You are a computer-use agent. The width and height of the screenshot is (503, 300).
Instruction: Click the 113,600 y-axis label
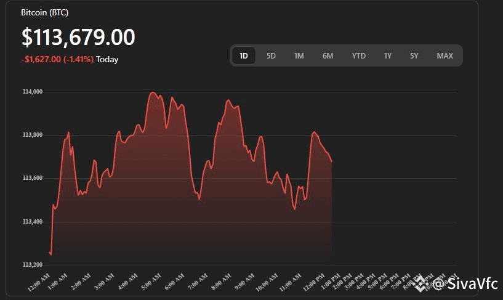pyautogui.click(x=33, y=178)
